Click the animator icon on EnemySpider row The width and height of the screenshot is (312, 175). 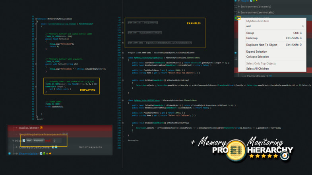(x=47, y=153)
